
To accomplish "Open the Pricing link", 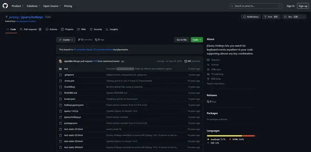I will tap(68, 6).
